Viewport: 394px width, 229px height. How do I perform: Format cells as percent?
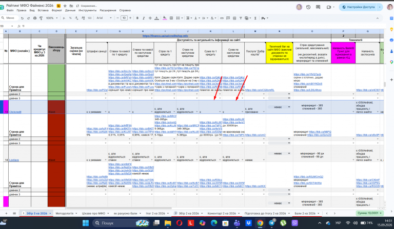[x=70, y=18]
